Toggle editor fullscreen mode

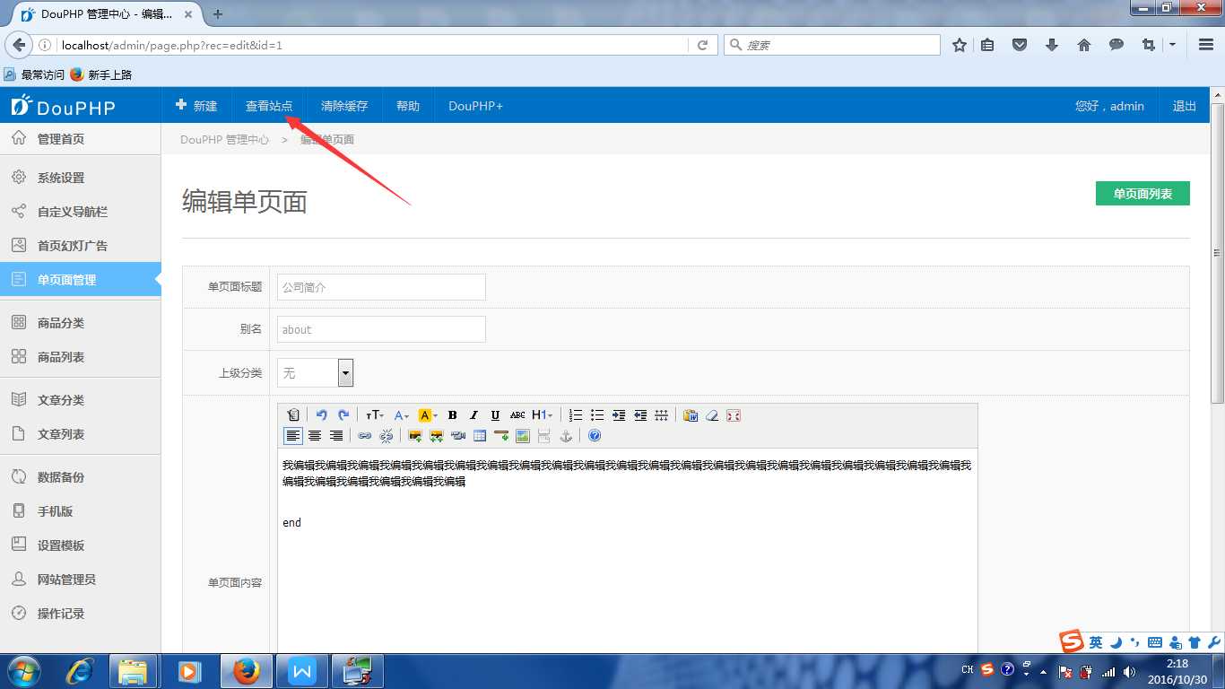pyautogui.click(x=734, y=415)
